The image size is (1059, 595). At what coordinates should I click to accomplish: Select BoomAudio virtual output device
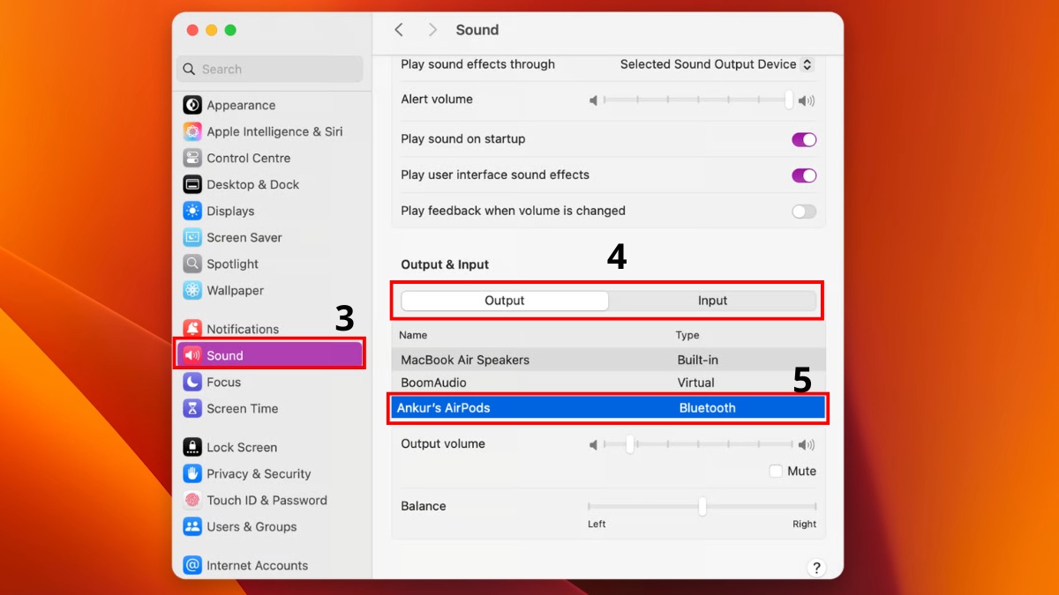tap(609, 383)
